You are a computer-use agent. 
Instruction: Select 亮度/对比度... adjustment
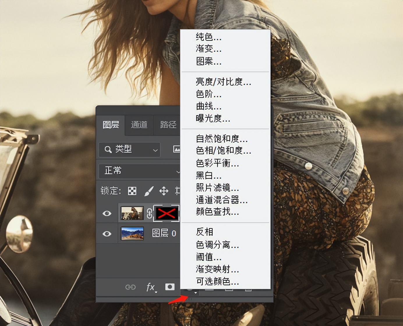click(x=223, y=82)
